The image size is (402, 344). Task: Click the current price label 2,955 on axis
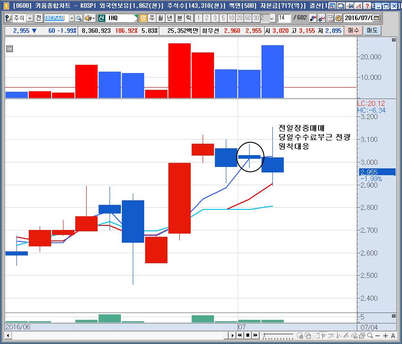tap(377, 172)
